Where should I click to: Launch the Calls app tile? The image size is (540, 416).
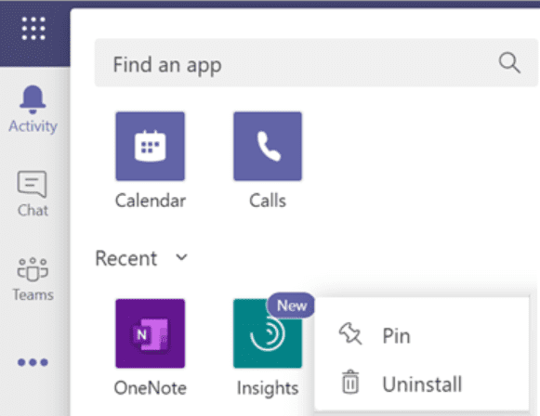(x=268, y=146)
